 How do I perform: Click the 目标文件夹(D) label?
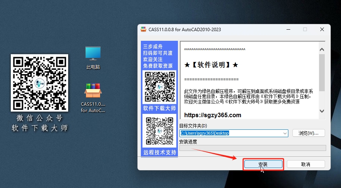(193, 126)
